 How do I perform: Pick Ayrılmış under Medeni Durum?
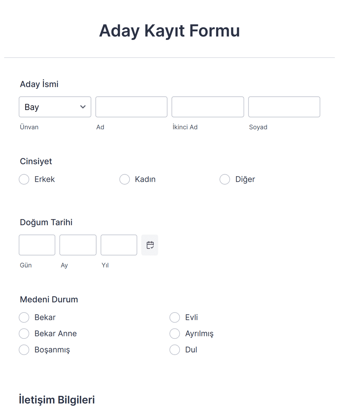pyautogui.click(x=175, y=334)
